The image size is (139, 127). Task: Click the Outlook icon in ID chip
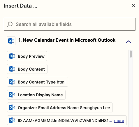point(12,120)
